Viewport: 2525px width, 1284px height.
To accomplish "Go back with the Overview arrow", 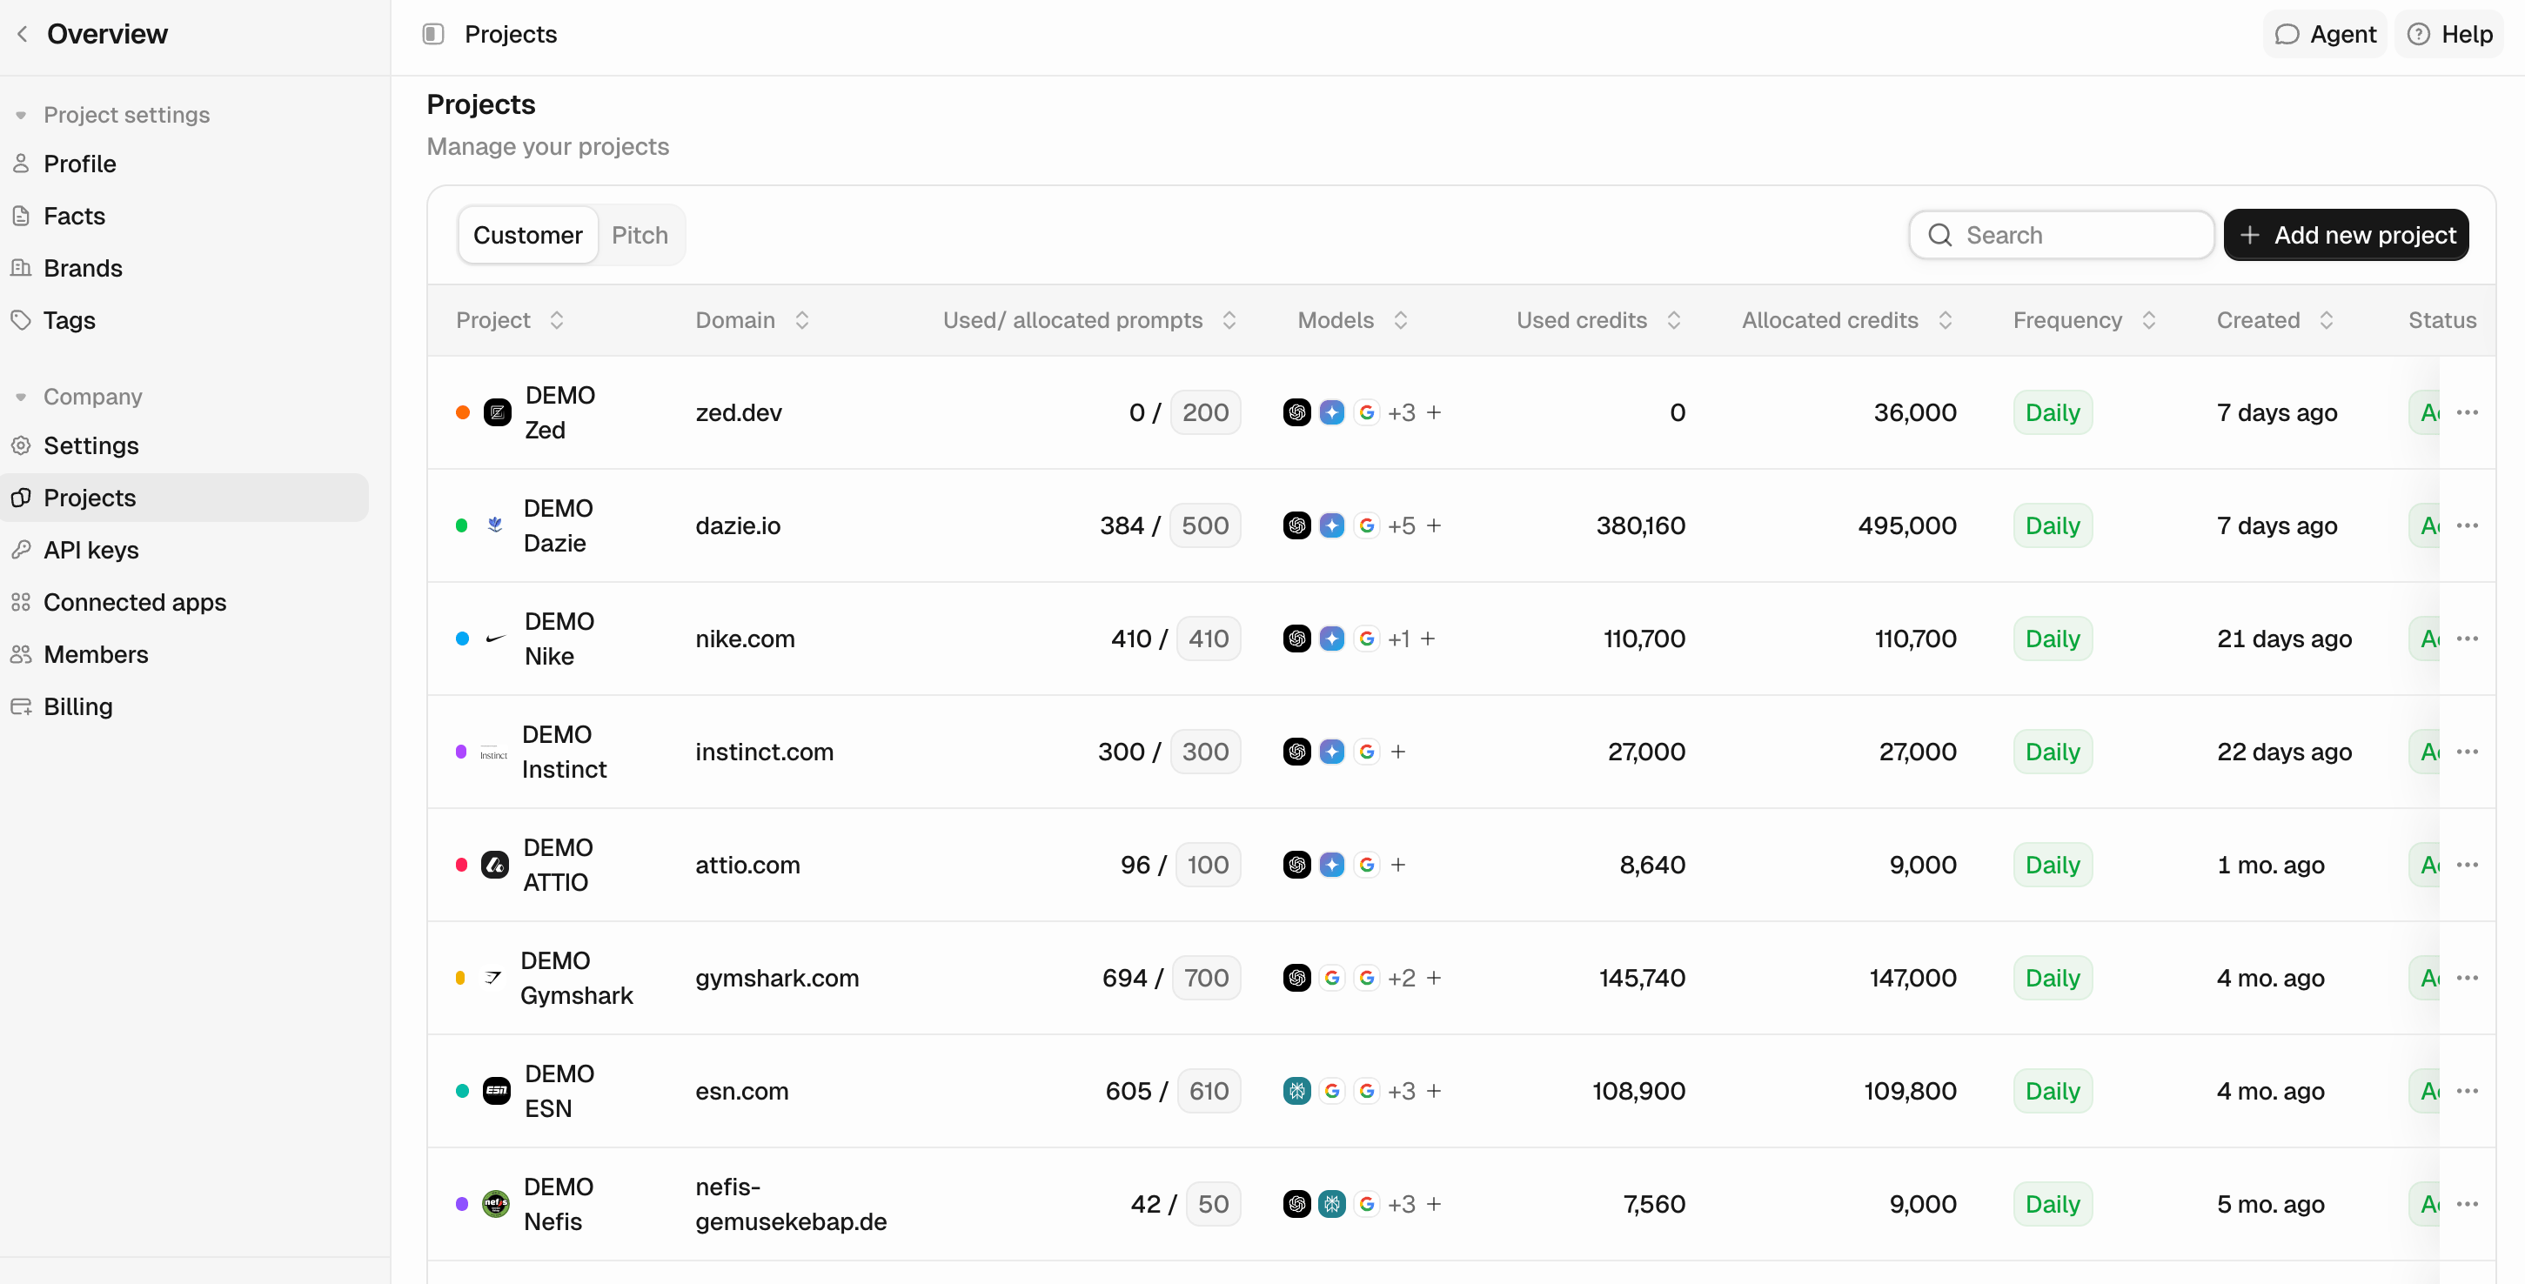I will click(x=23, y=34).
